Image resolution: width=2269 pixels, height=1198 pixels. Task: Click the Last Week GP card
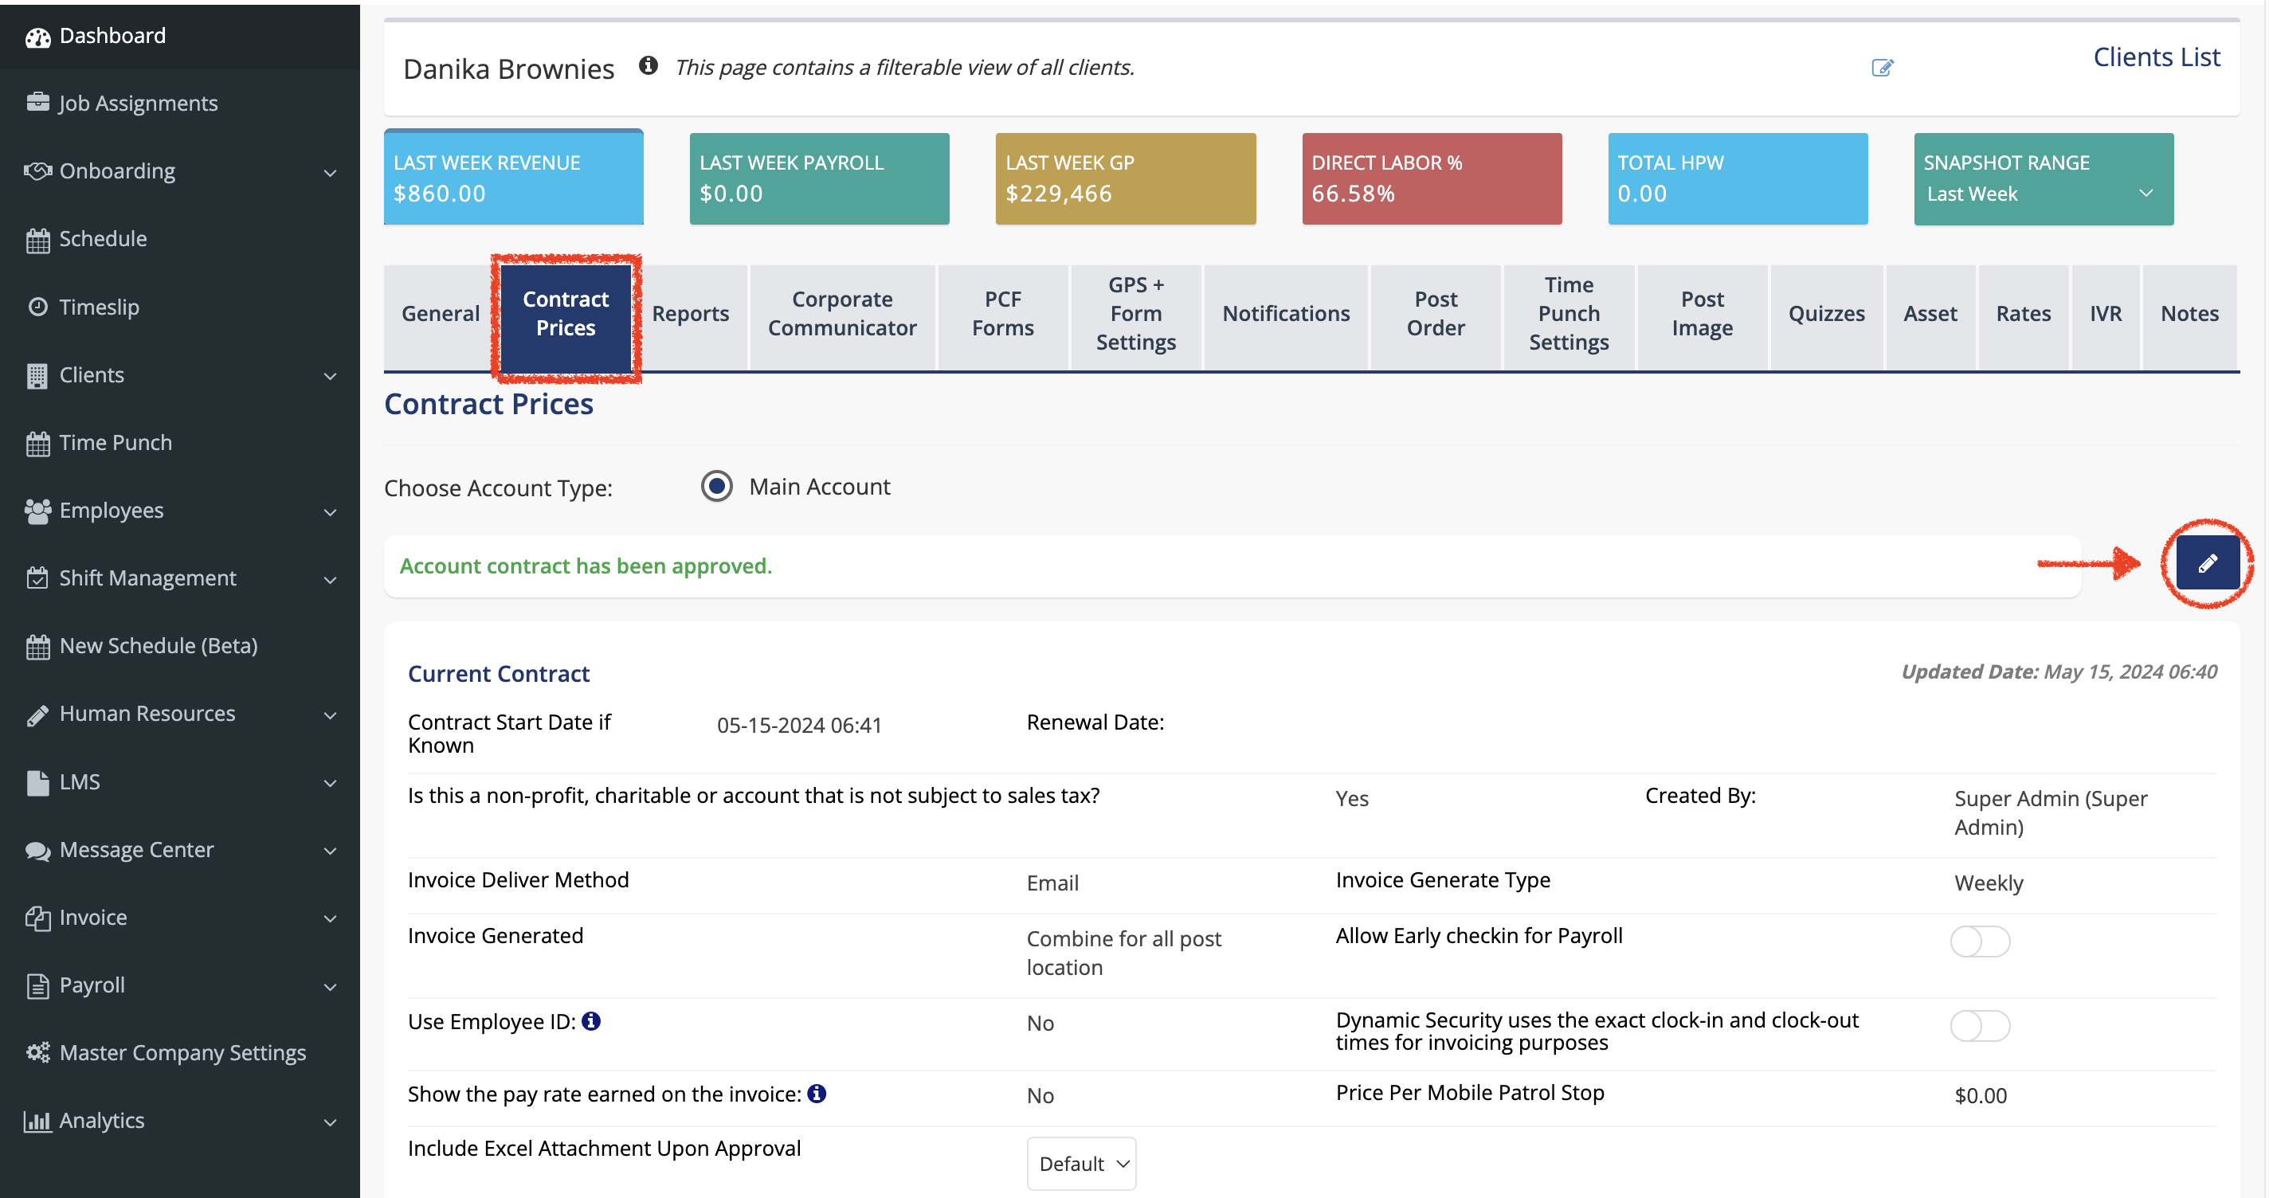click(1126, 178)
